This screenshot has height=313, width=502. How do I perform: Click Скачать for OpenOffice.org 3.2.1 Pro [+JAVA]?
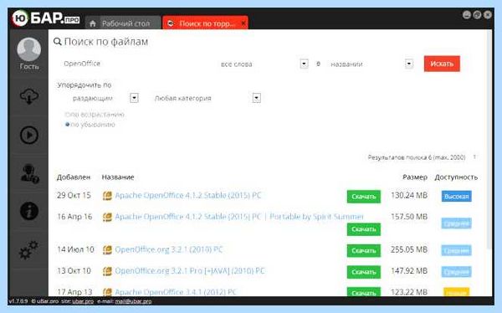pyautogui.click(x=364, y=272)
